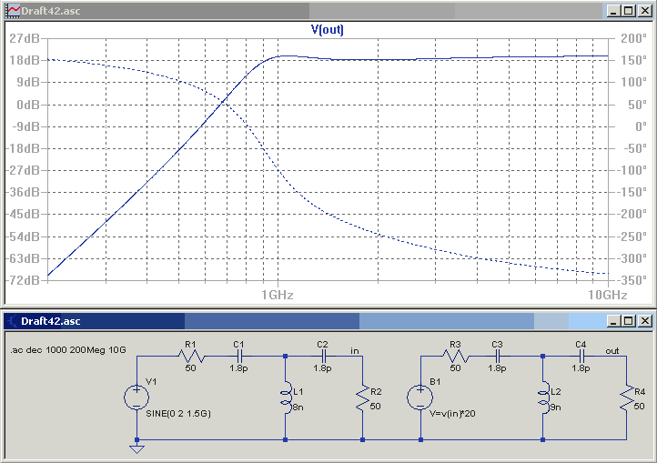The height and width of the screenshot is (463, 657).
Task: Click the ground symbol below V1
Action: pos(136,448)
